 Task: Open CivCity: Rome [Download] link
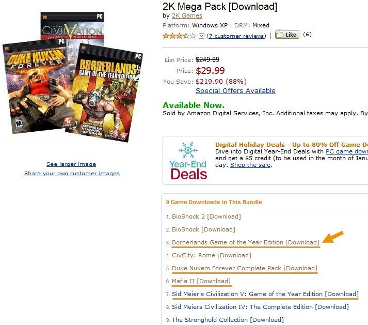pos(212,255)
